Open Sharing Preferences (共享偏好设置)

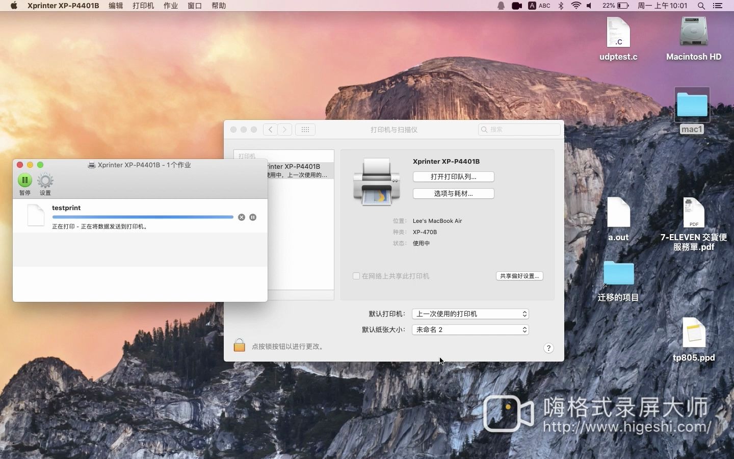tap(519, 276)
